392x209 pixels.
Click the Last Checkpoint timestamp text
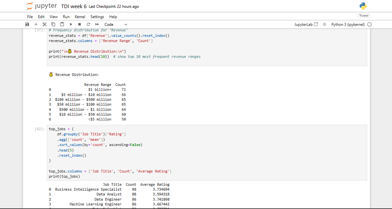(114, 7)
